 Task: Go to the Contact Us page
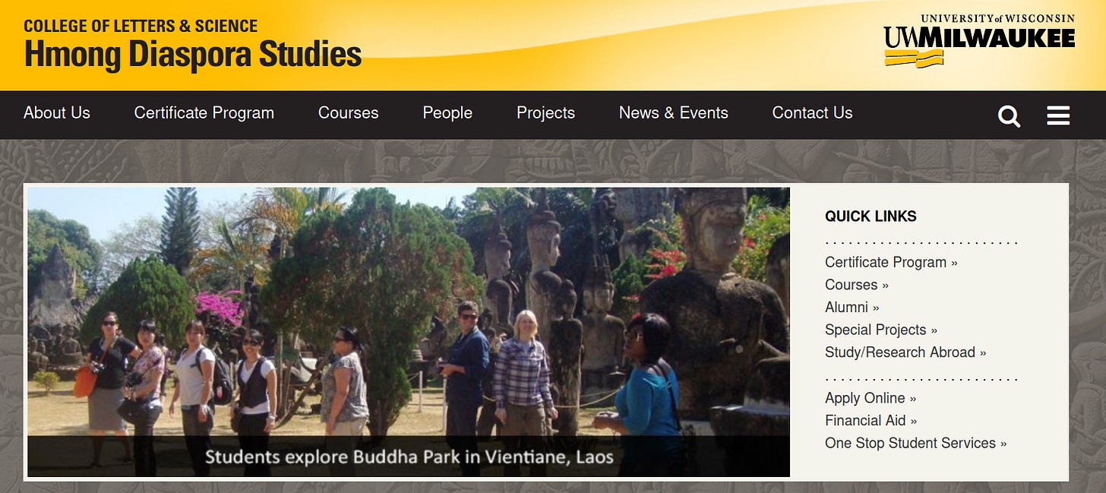[812, 113]
